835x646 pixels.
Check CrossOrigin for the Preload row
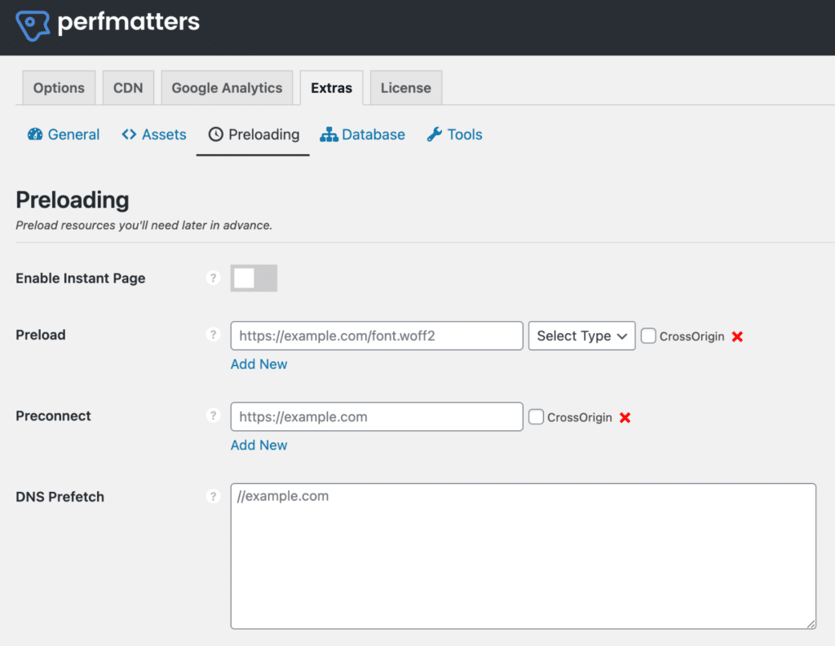[x=648, y=336]
